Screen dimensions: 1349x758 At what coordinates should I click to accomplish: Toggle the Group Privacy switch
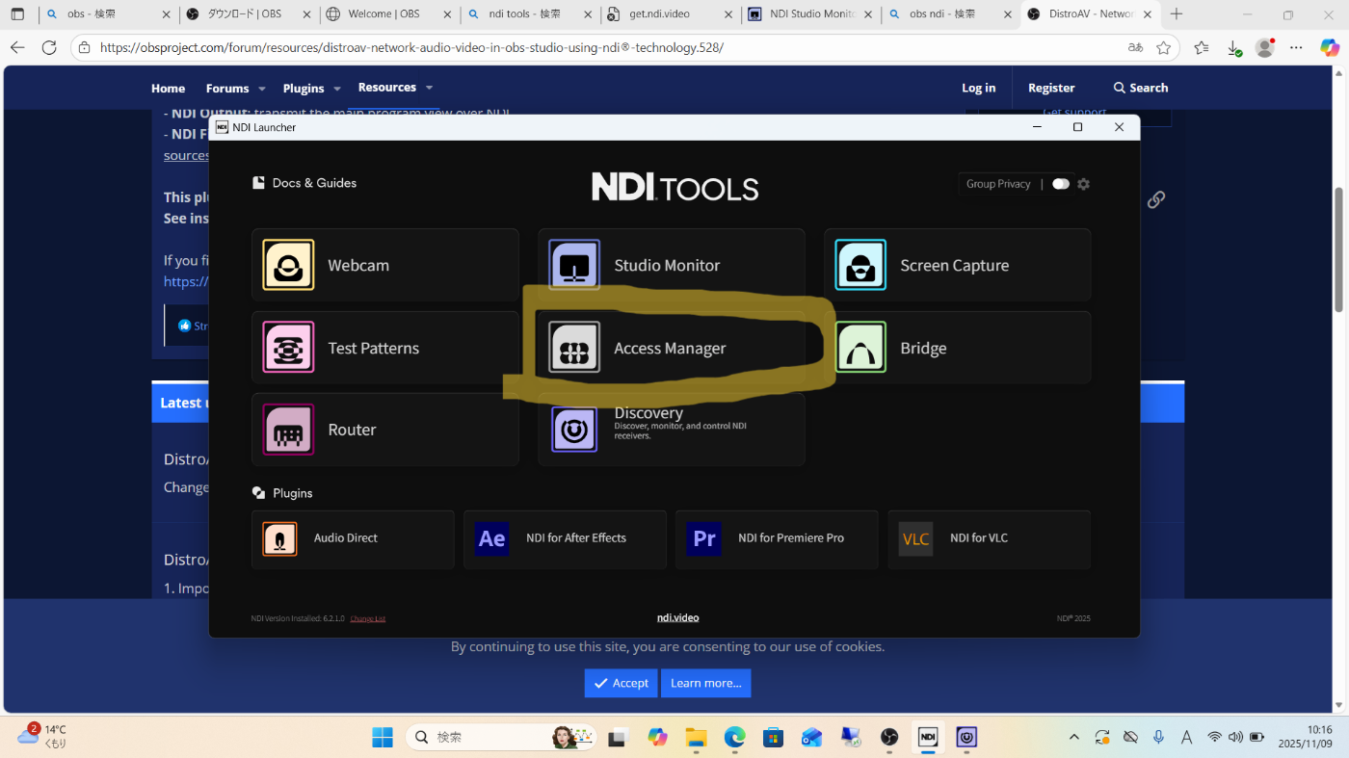click(1061, 184)
